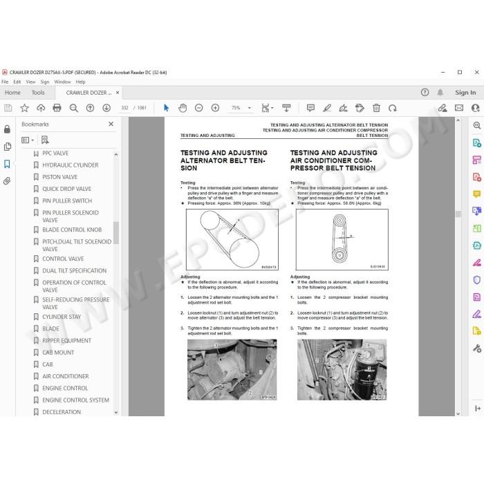The image size is (484, 484).
Task: Click the zoom in plus icon
Action: click(x=215, y=108)
